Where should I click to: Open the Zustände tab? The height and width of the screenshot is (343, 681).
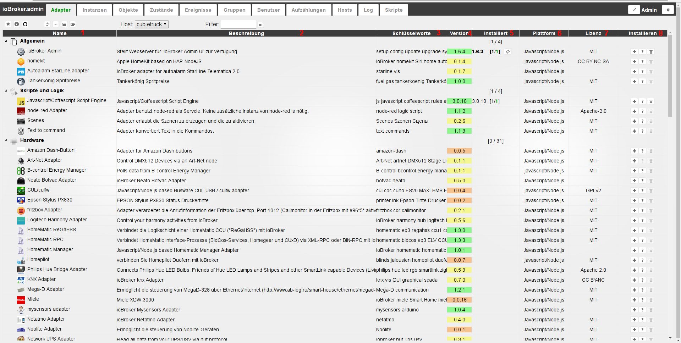click(x=161, y=10)
